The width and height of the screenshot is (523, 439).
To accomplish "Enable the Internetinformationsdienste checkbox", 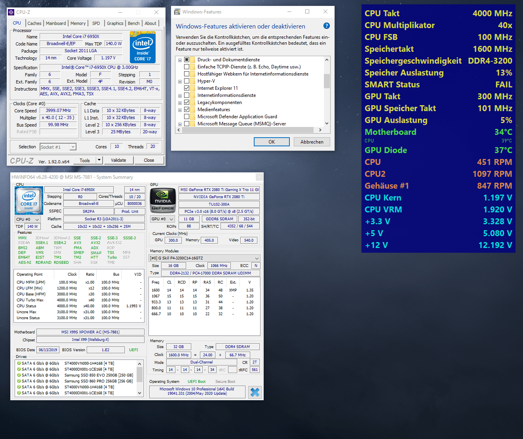I will tap(186, 95).
